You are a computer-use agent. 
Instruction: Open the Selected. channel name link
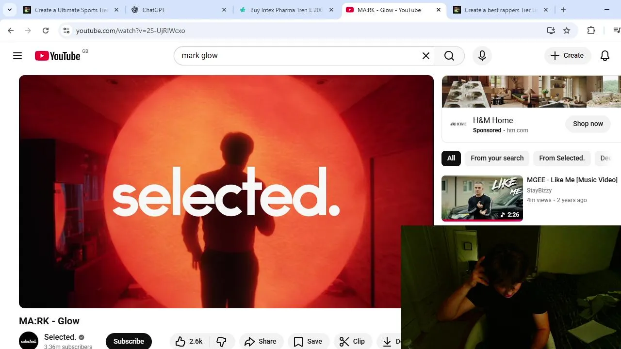60,337
